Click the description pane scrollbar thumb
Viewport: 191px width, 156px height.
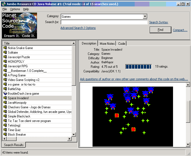click(188, 112)
